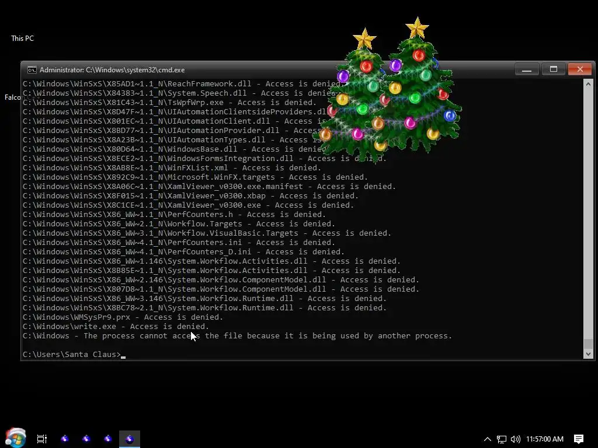Close the Administrator cmd.exe window

click(x=580, y=69)
